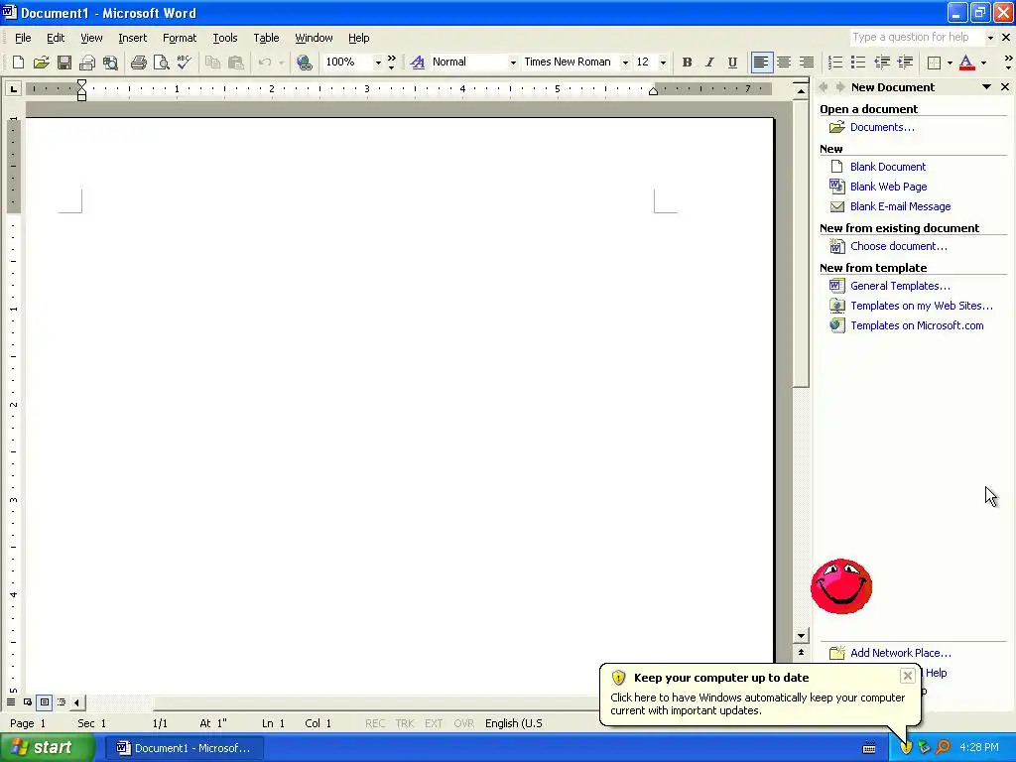Click the Open folder toolbar icon

(41, 63)
